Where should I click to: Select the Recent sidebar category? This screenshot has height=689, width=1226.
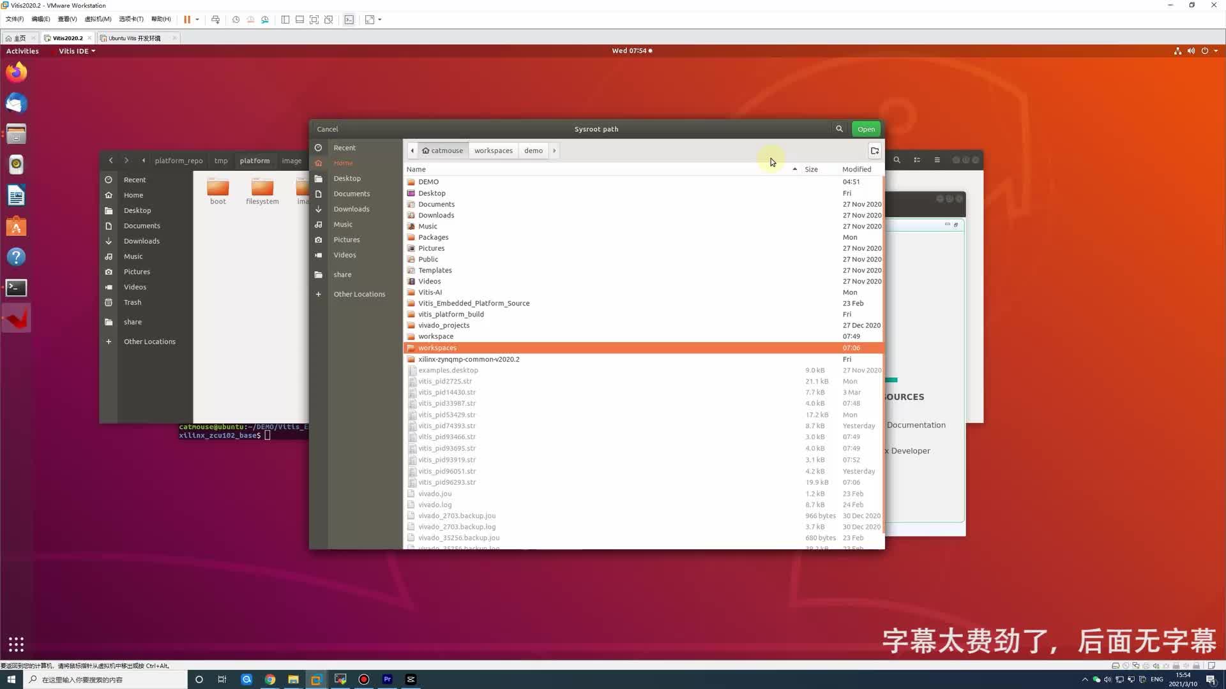[x=344, y=146]
